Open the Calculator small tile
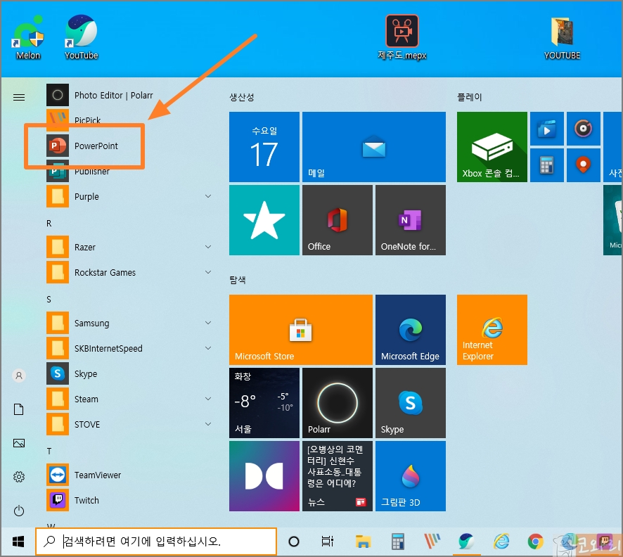 (547, 165)
